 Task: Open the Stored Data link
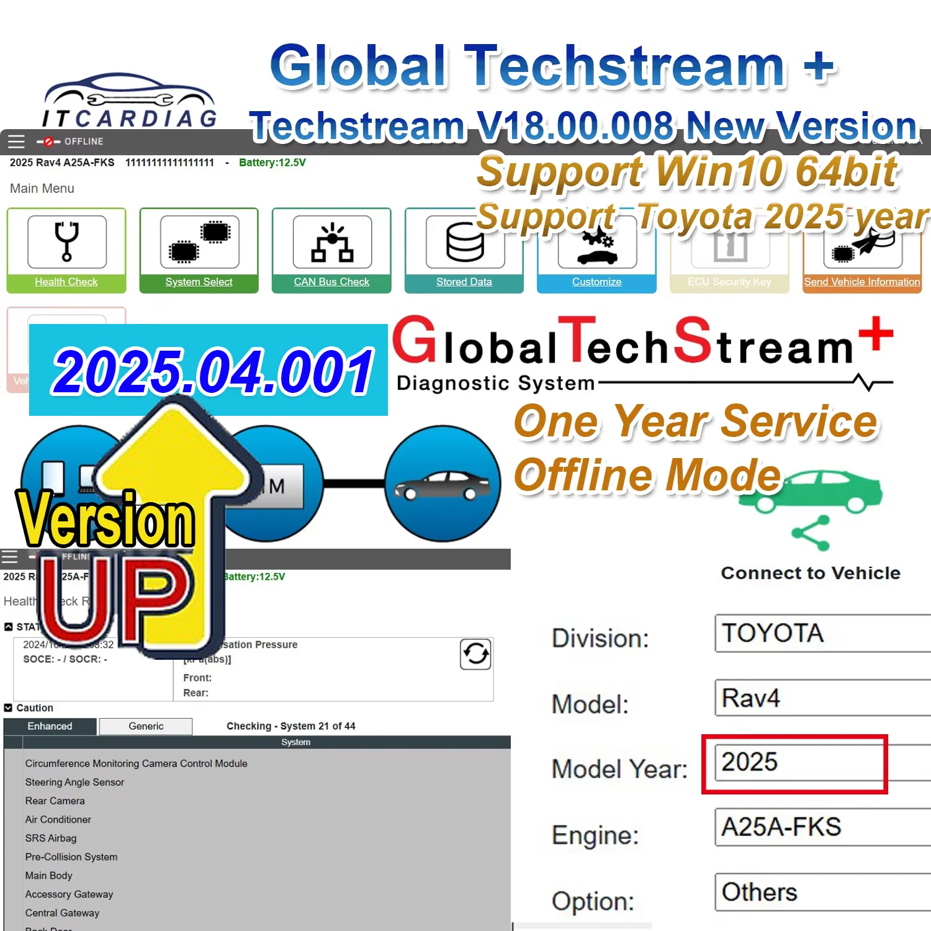point(464,282)
